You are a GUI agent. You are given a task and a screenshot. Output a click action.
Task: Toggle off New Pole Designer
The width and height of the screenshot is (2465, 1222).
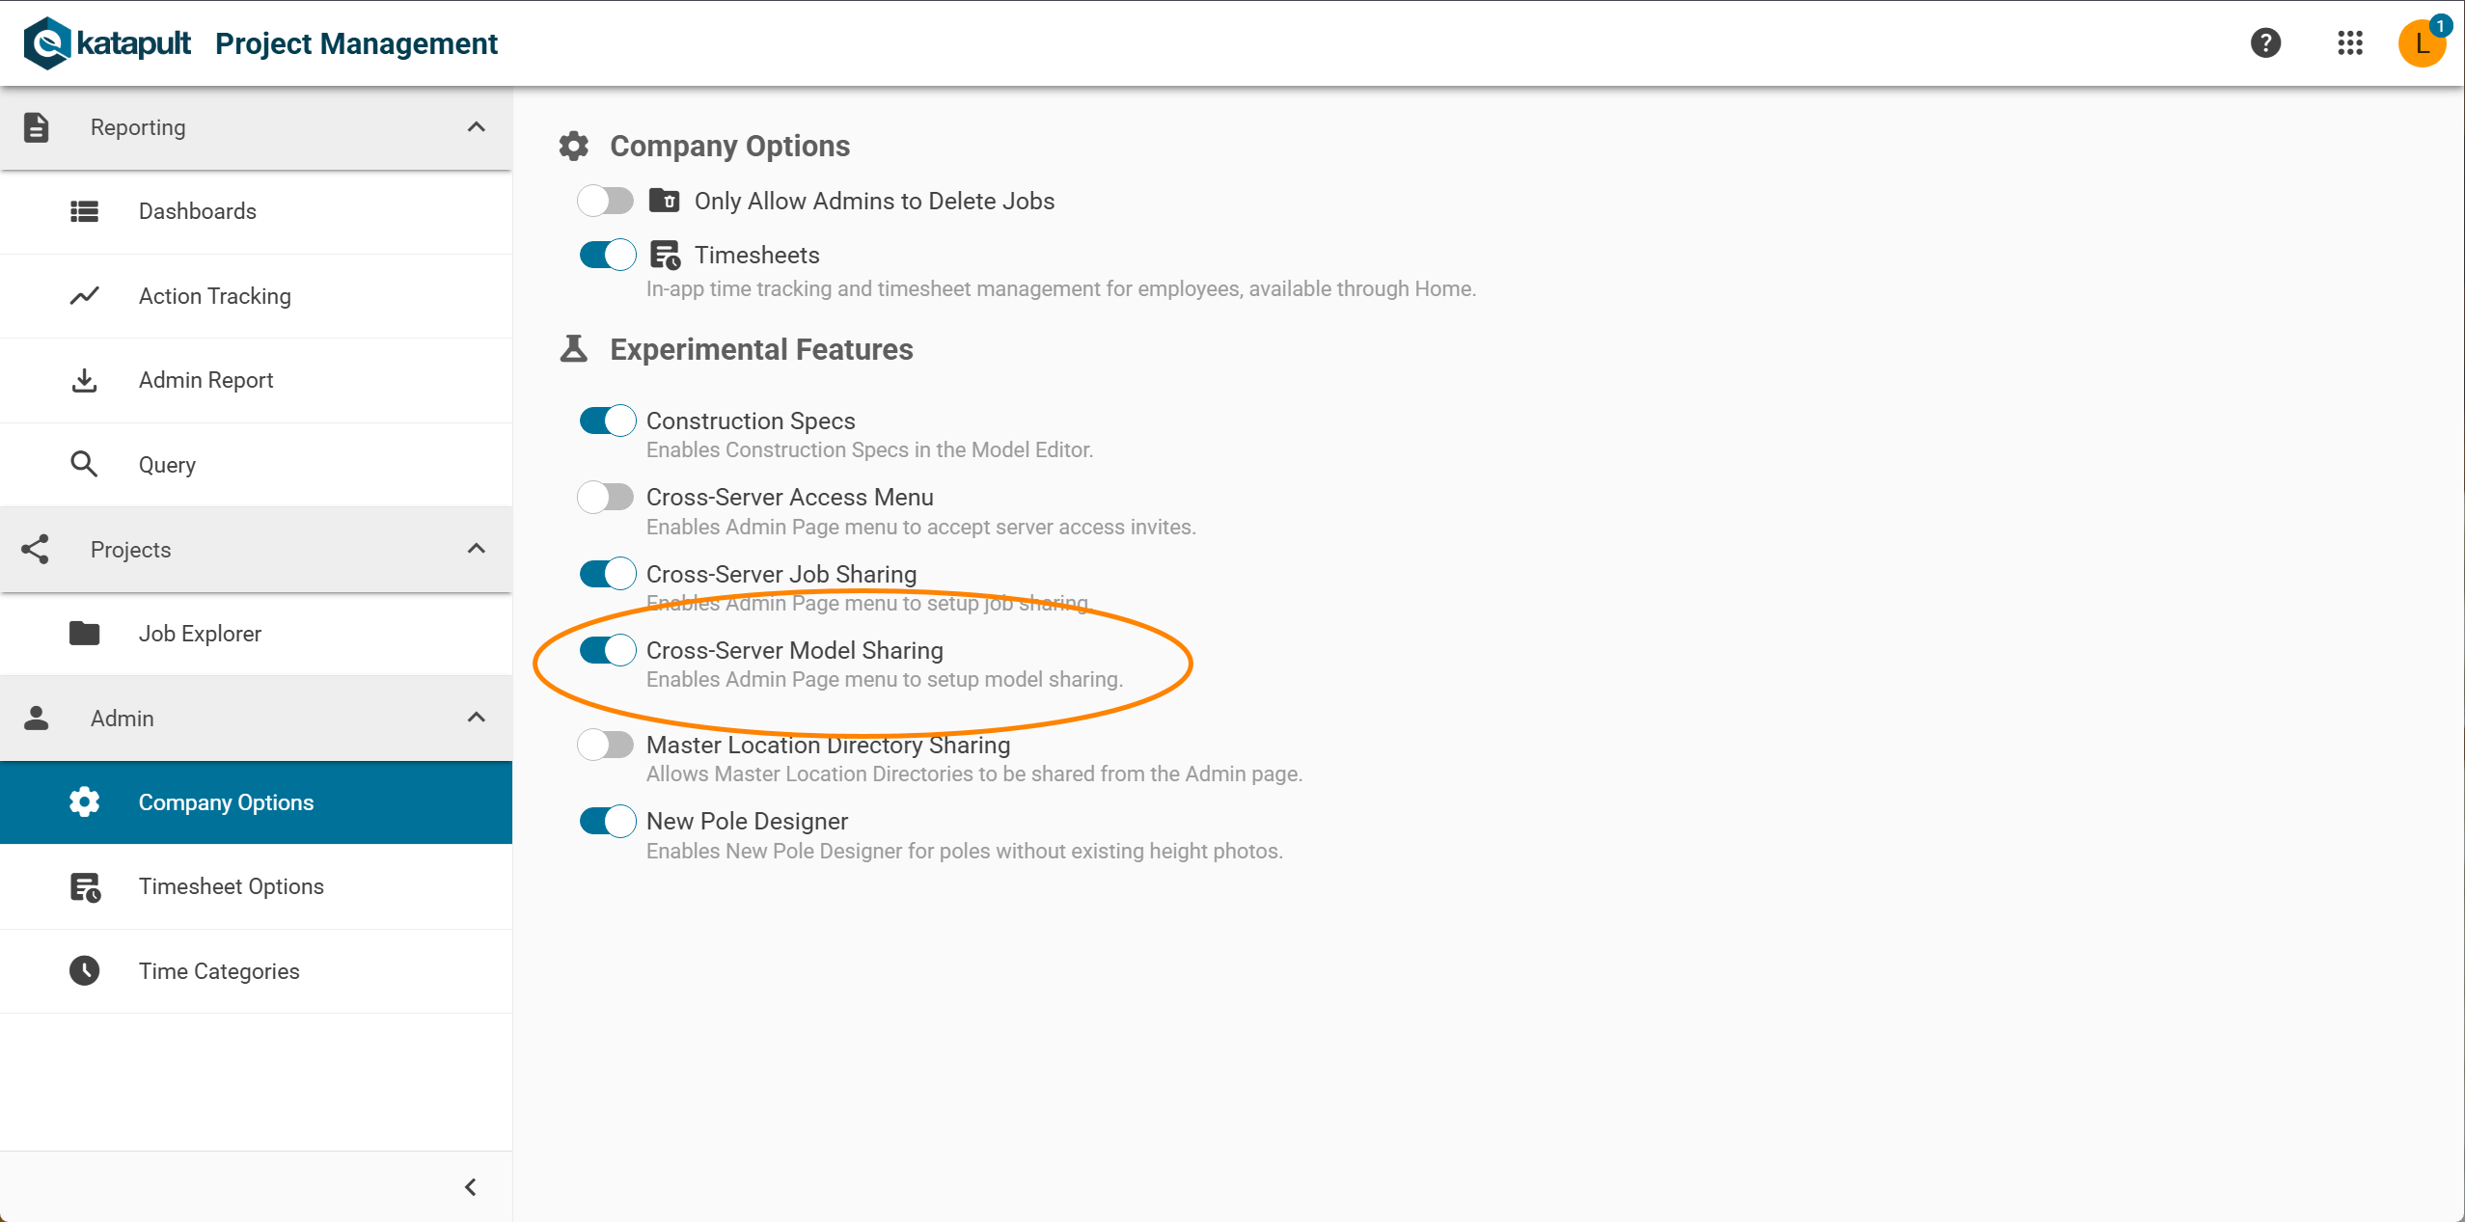tap(608, 821)
